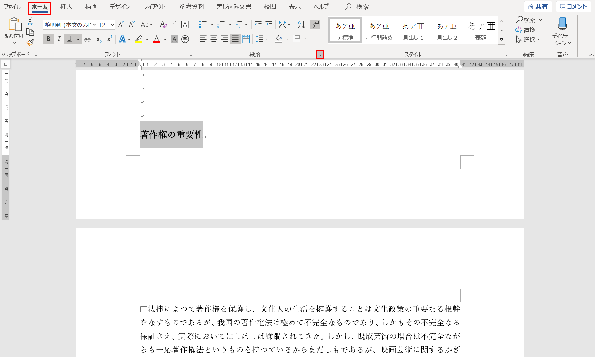Click the Cut scissors icon
595x357 pixels.
pos(30,22)
